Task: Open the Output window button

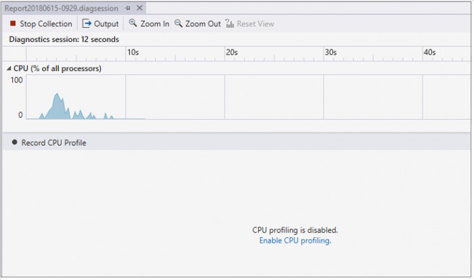Action: tap(100, 24)
